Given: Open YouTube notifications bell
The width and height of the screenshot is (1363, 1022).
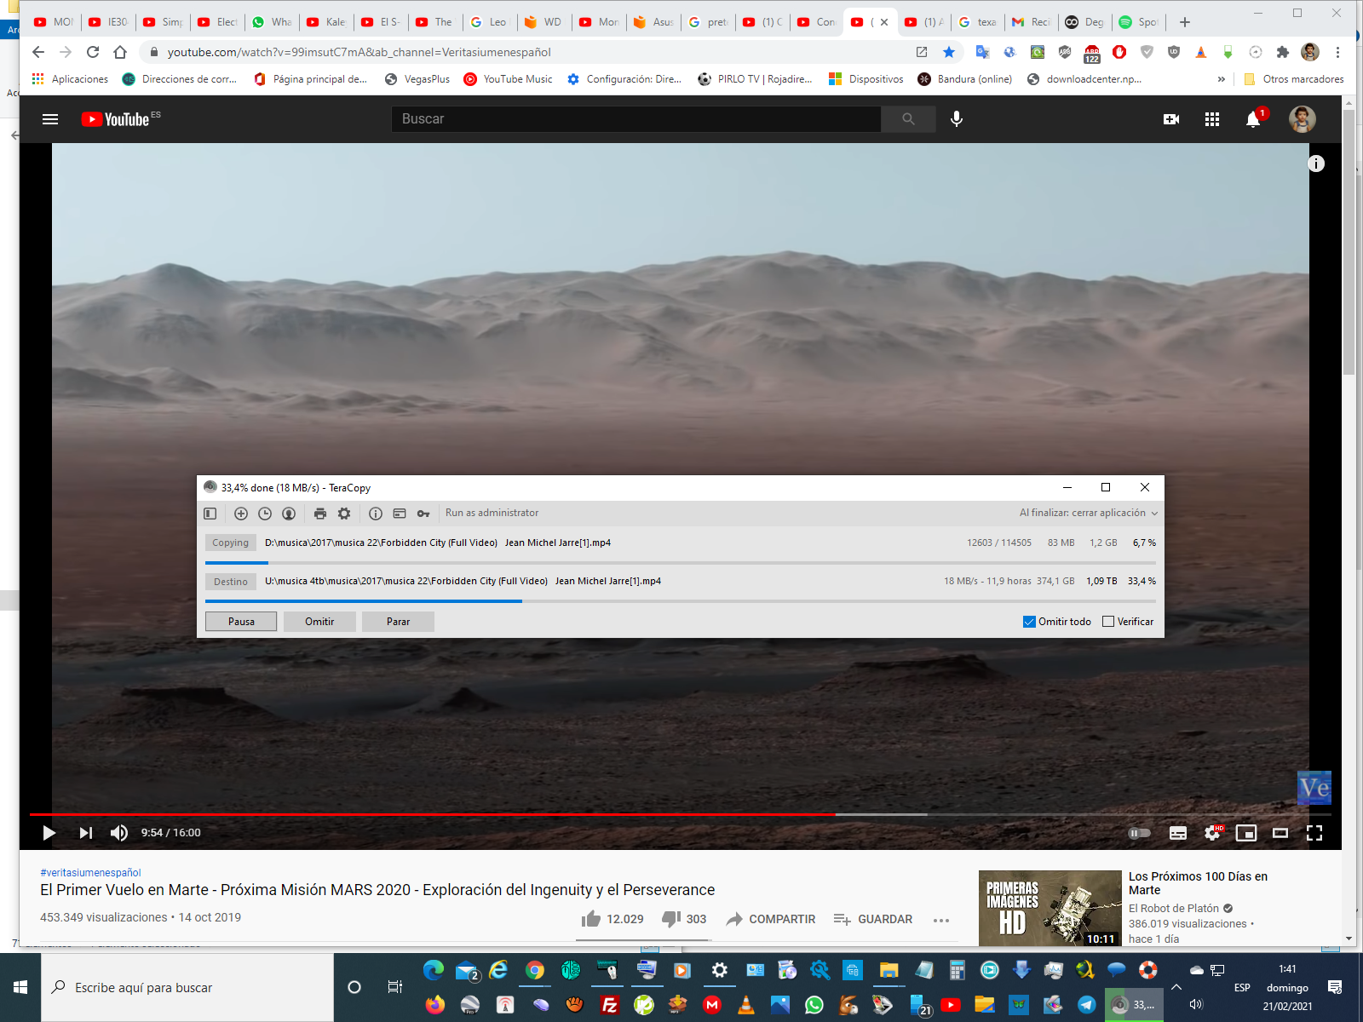Looking at the screenshot, I should click(x=1253, y=119).
